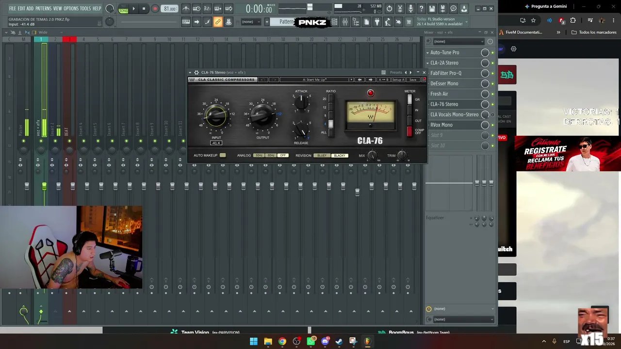The image size is (621, 349).
Task: Set ANALOG to 50Hz
Action: point(259,156)
